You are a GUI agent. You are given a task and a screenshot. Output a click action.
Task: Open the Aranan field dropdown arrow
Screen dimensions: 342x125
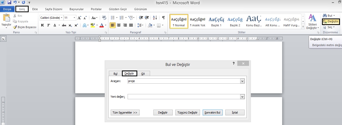click(242, 81)
